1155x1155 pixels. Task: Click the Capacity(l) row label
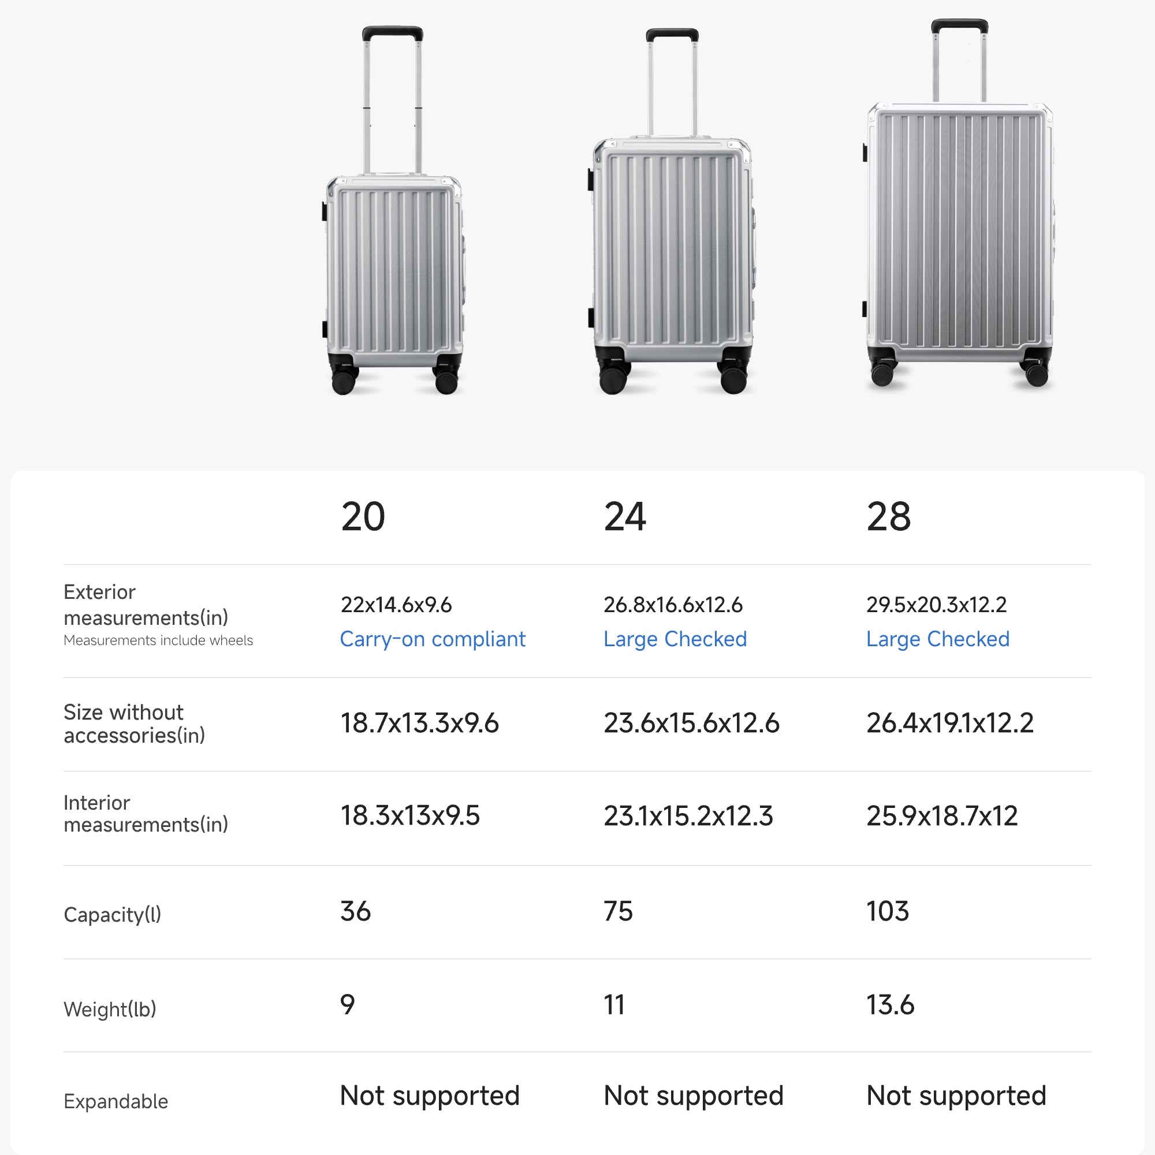113,914
